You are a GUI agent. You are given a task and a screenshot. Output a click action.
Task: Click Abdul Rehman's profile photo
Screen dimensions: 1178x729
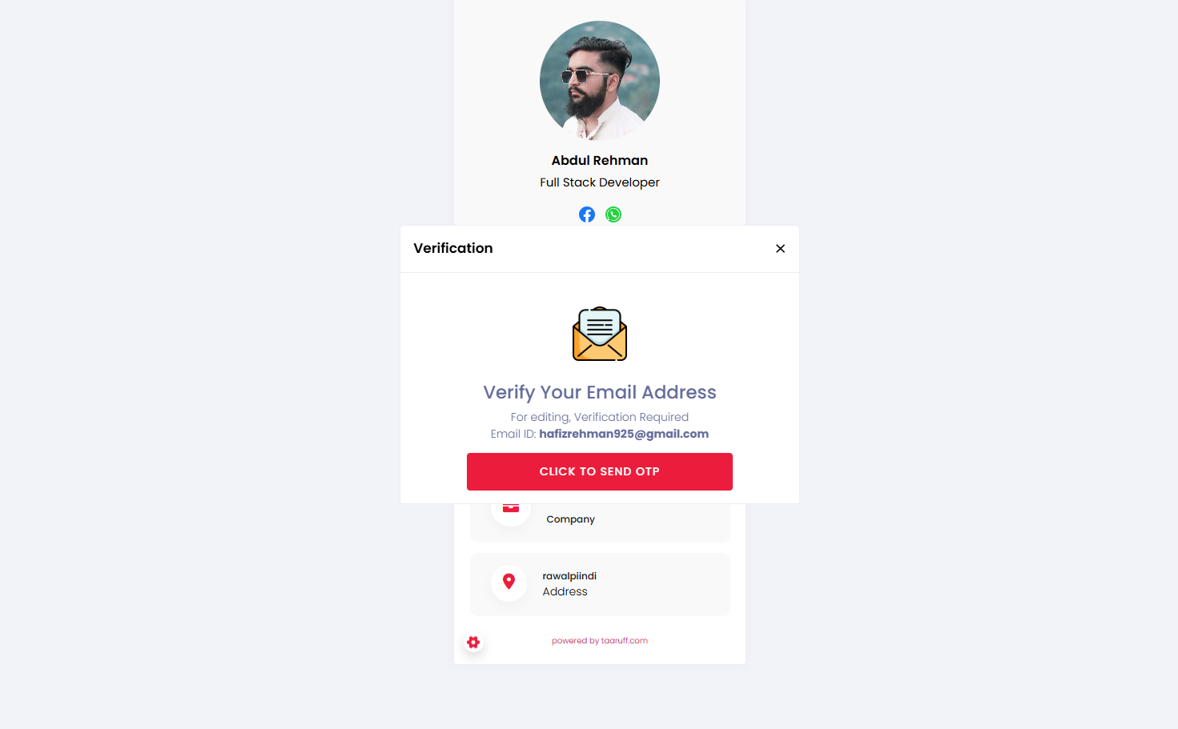click(600, 81)
